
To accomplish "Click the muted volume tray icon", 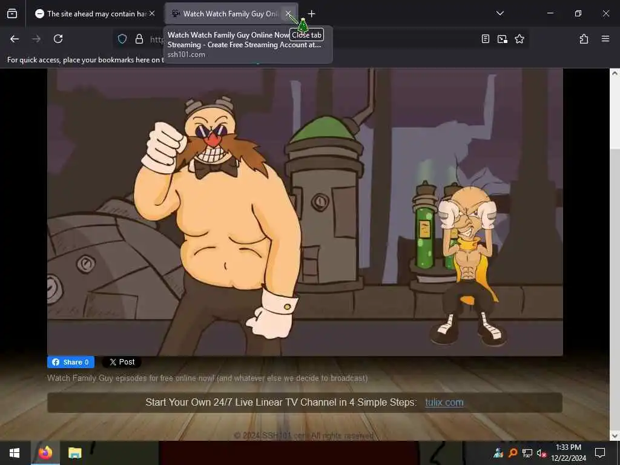I will click(541, 453).
